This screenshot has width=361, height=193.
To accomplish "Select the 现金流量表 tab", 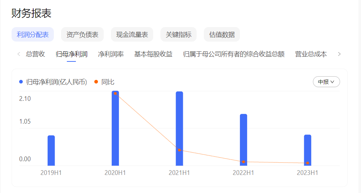I will (132, 35).
